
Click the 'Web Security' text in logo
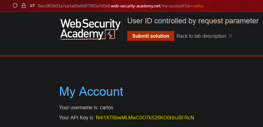[x=90, y=24]
